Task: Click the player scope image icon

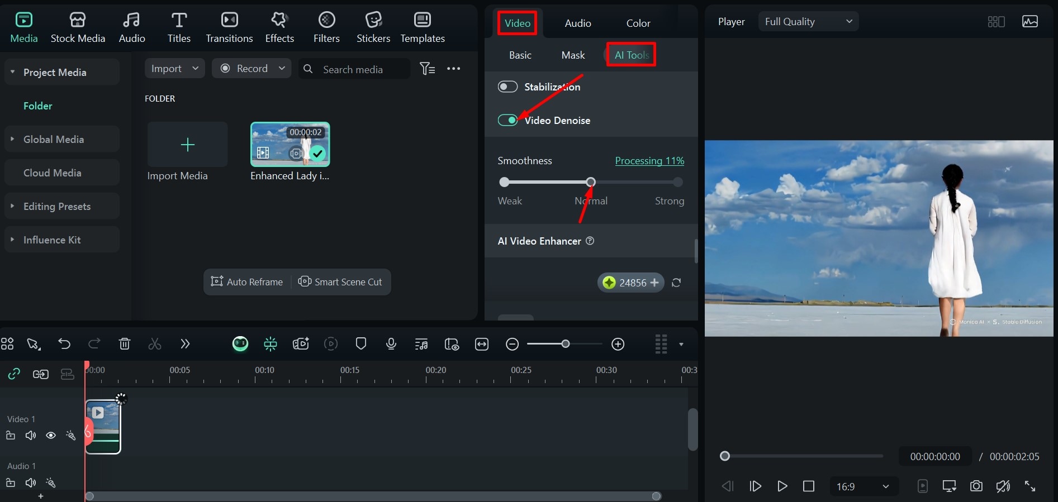Action: click(1029, 22)
